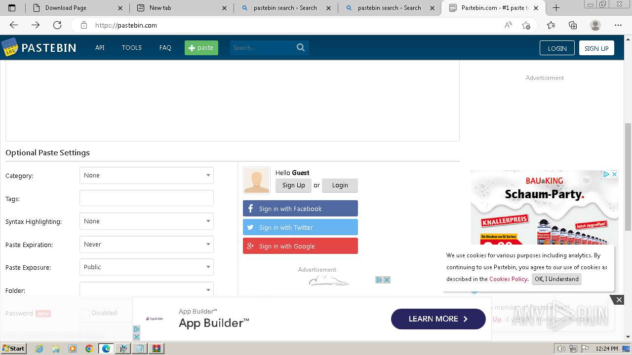Click the browser address bar URL

tap(126, 25)
